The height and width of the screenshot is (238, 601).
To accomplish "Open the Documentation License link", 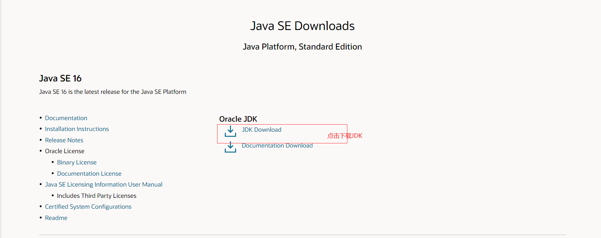I will coord(89,173).
